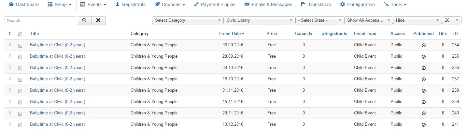Viewport: 467px width, 140px height.
Task: Click drag handle for 13.12.2016 event row
Action: (10, 124)
